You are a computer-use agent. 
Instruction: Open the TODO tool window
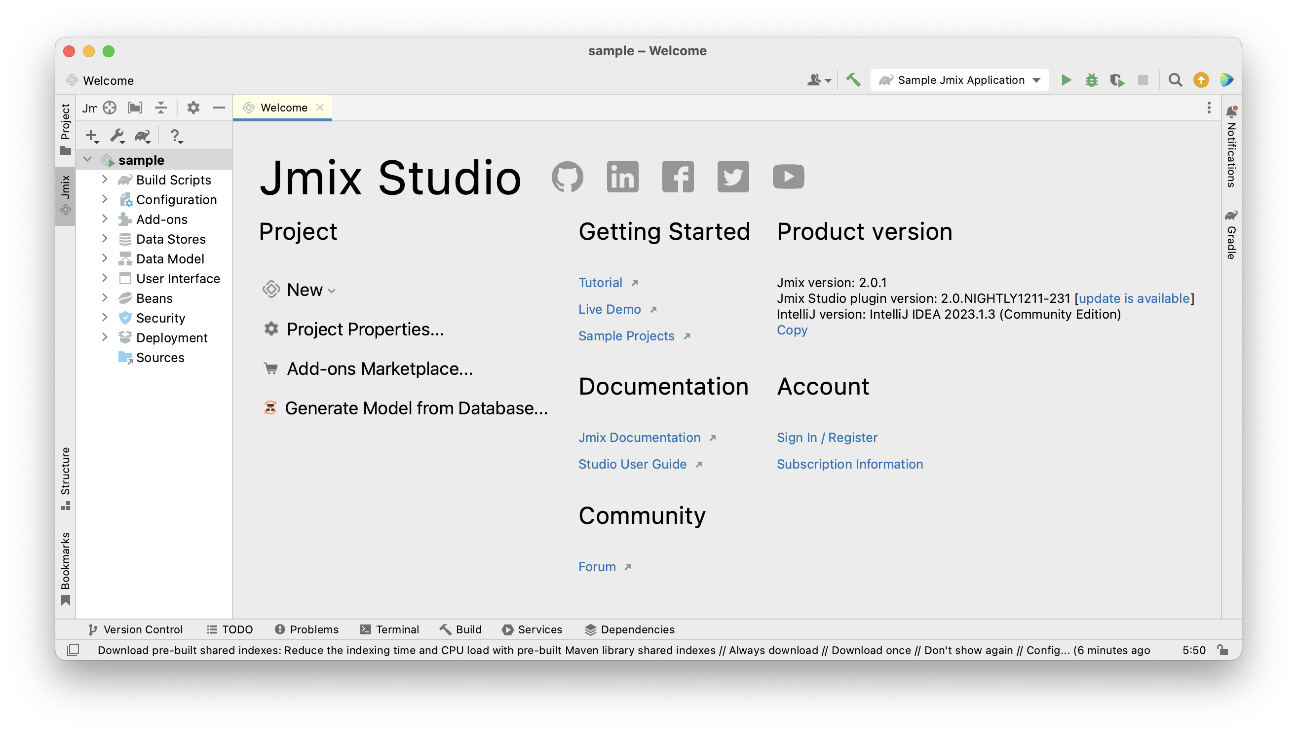(229, 630)
